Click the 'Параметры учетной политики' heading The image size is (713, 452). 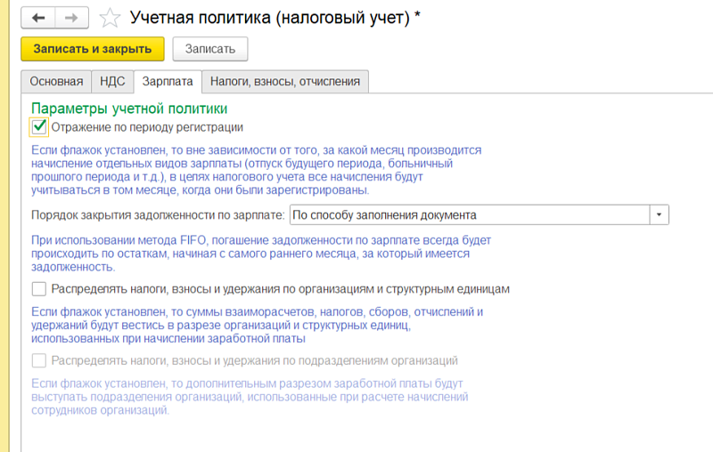click(129, 109)
